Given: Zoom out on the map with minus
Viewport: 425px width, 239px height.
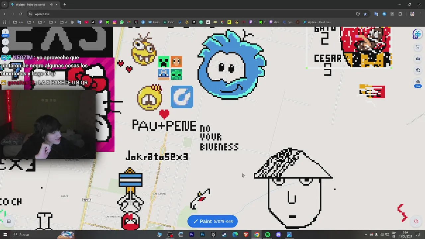Looking at the screenshot, I should click(5, 50).
